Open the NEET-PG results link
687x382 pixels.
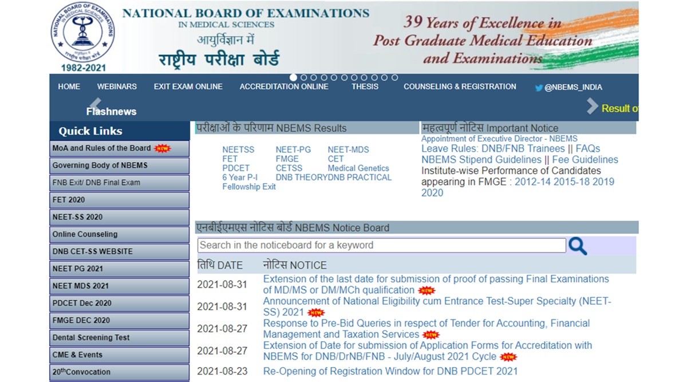click(293, 149)
